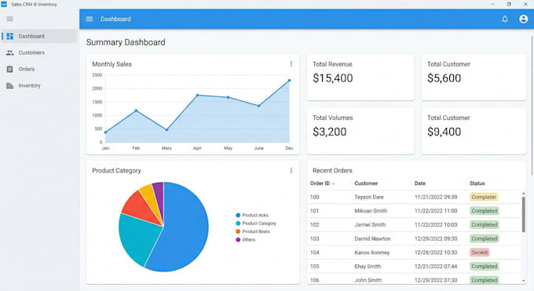This screenshot has width=534, height=291.
Task: Open the Total Revenue $15,400 card
Action: 360,78
